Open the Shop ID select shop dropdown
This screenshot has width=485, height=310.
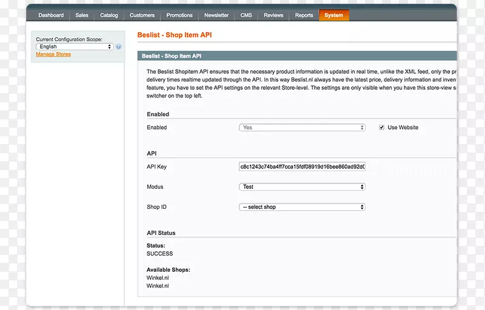pos(302,207)
